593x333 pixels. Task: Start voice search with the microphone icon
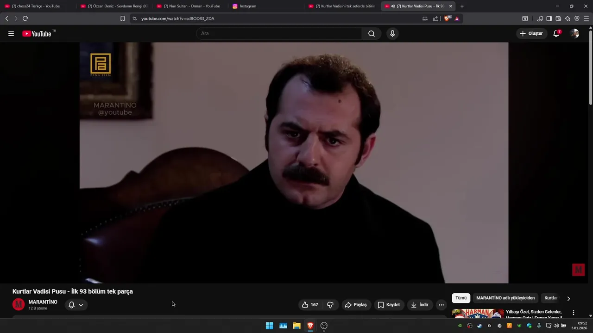point(392,34)
